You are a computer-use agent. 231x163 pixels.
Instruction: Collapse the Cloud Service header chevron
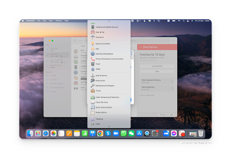pyautogui.click(x=140, y=47)
